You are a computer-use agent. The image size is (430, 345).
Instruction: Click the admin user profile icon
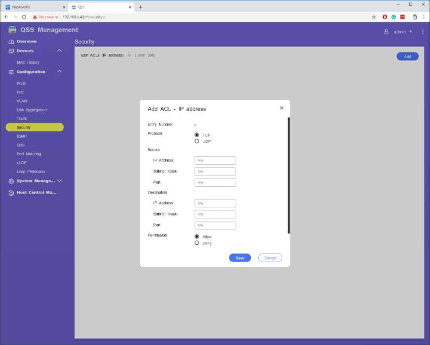(x=386, y=32)
